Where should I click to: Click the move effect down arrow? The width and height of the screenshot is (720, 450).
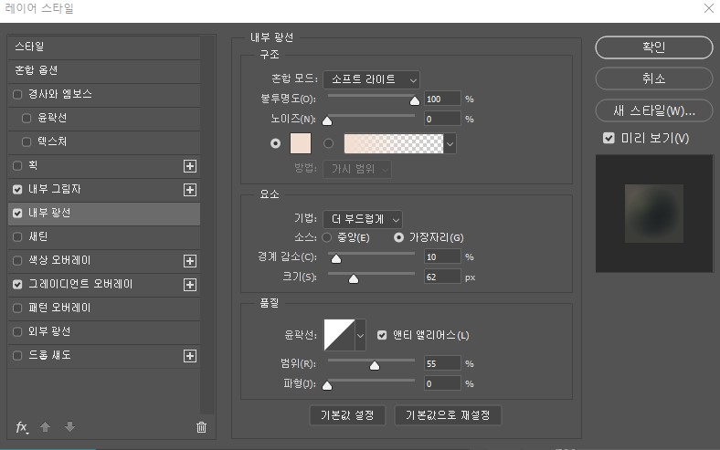pyautogui.click(x=69, y=427)
